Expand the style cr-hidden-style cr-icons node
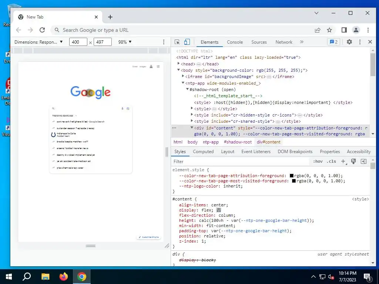Screen dimensions: 379x284 point(192,115)
